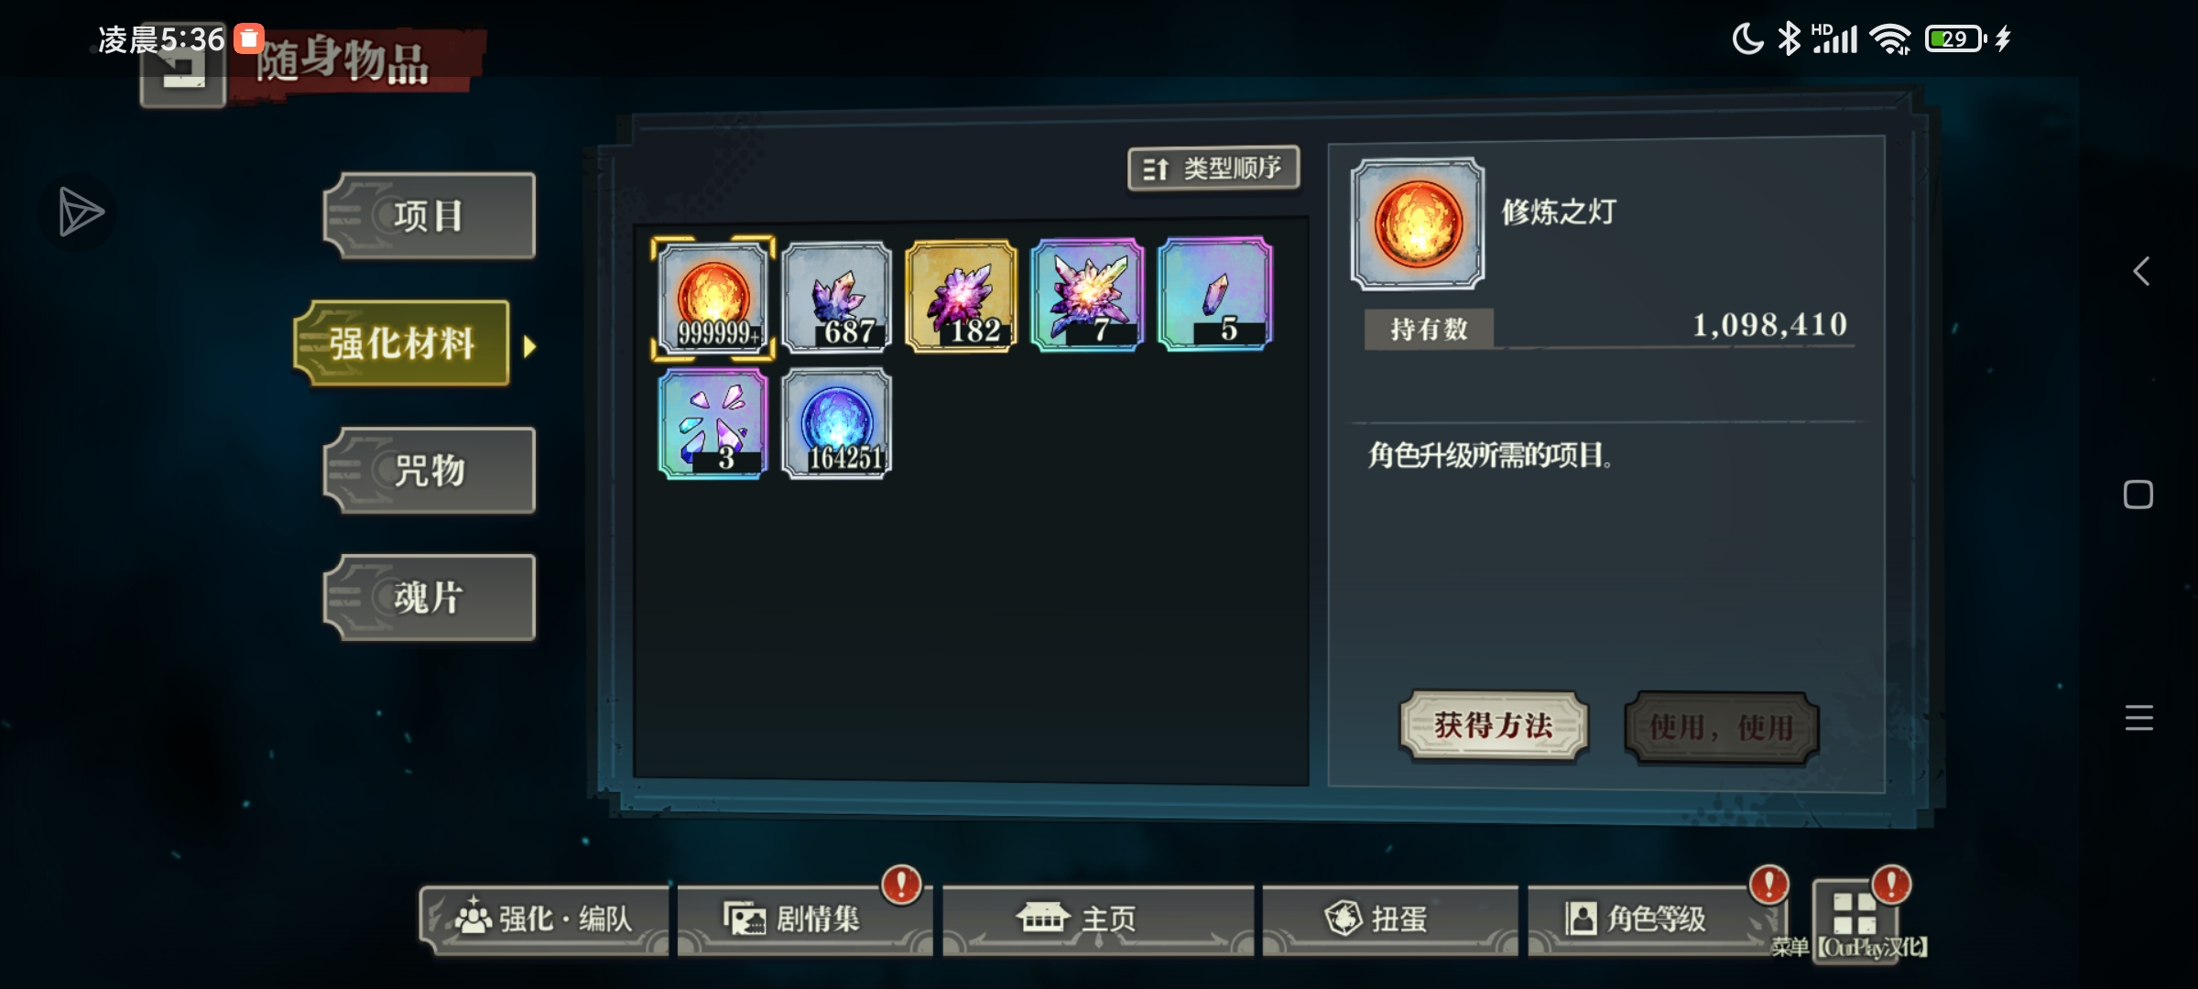The height and width of the screenshot is (989, 2198).
Task: Click the 使用 button in detail panel
Action: [1722, 728]
